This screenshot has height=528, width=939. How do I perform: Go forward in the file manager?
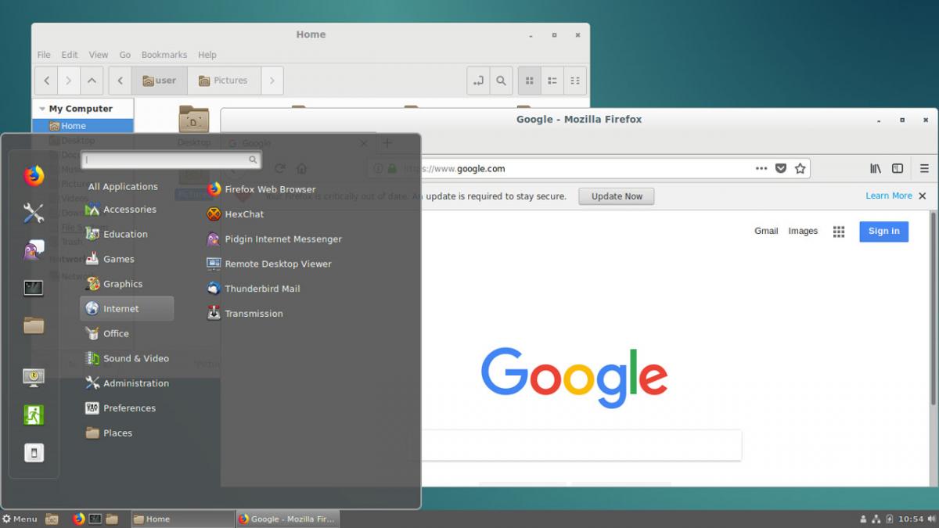pyautogui.click(x=70, y=81)
